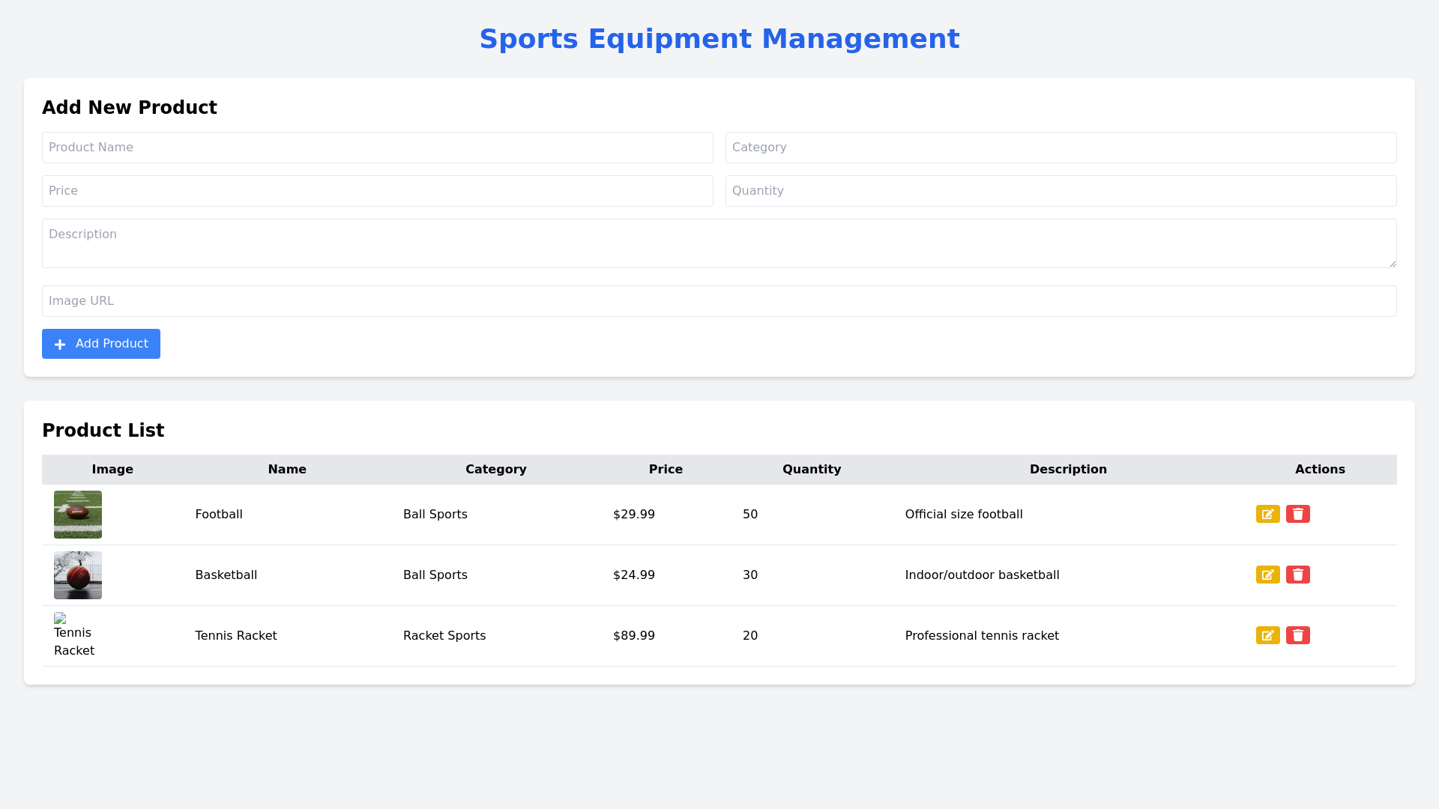Click the $89.99 price cell
This screenshot has height=809, width=1439.
click(666, 636)
